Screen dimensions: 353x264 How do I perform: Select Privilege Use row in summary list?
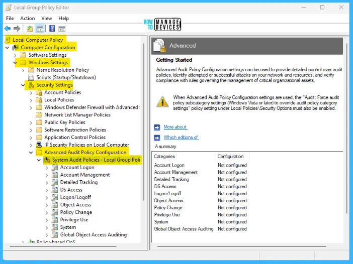(200, 215)
